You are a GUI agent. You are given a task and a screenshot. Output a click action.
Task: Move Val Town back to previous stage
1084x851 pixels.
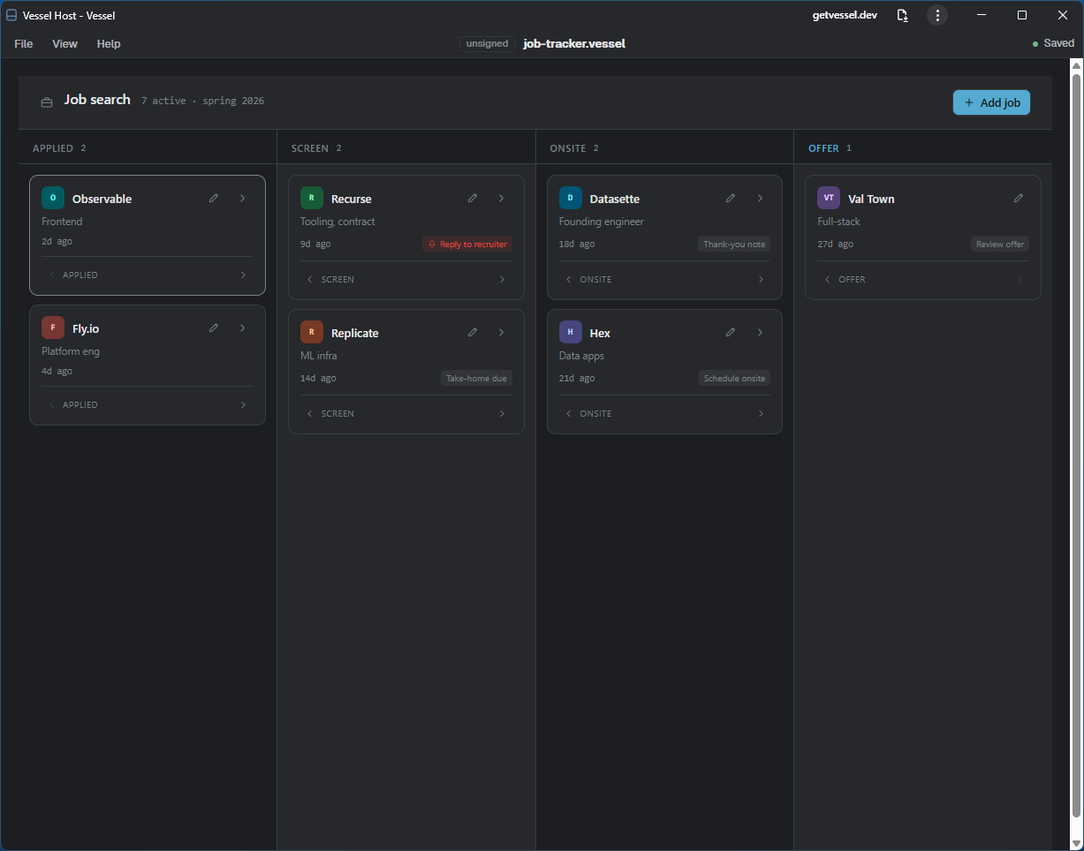pos(827,280)
